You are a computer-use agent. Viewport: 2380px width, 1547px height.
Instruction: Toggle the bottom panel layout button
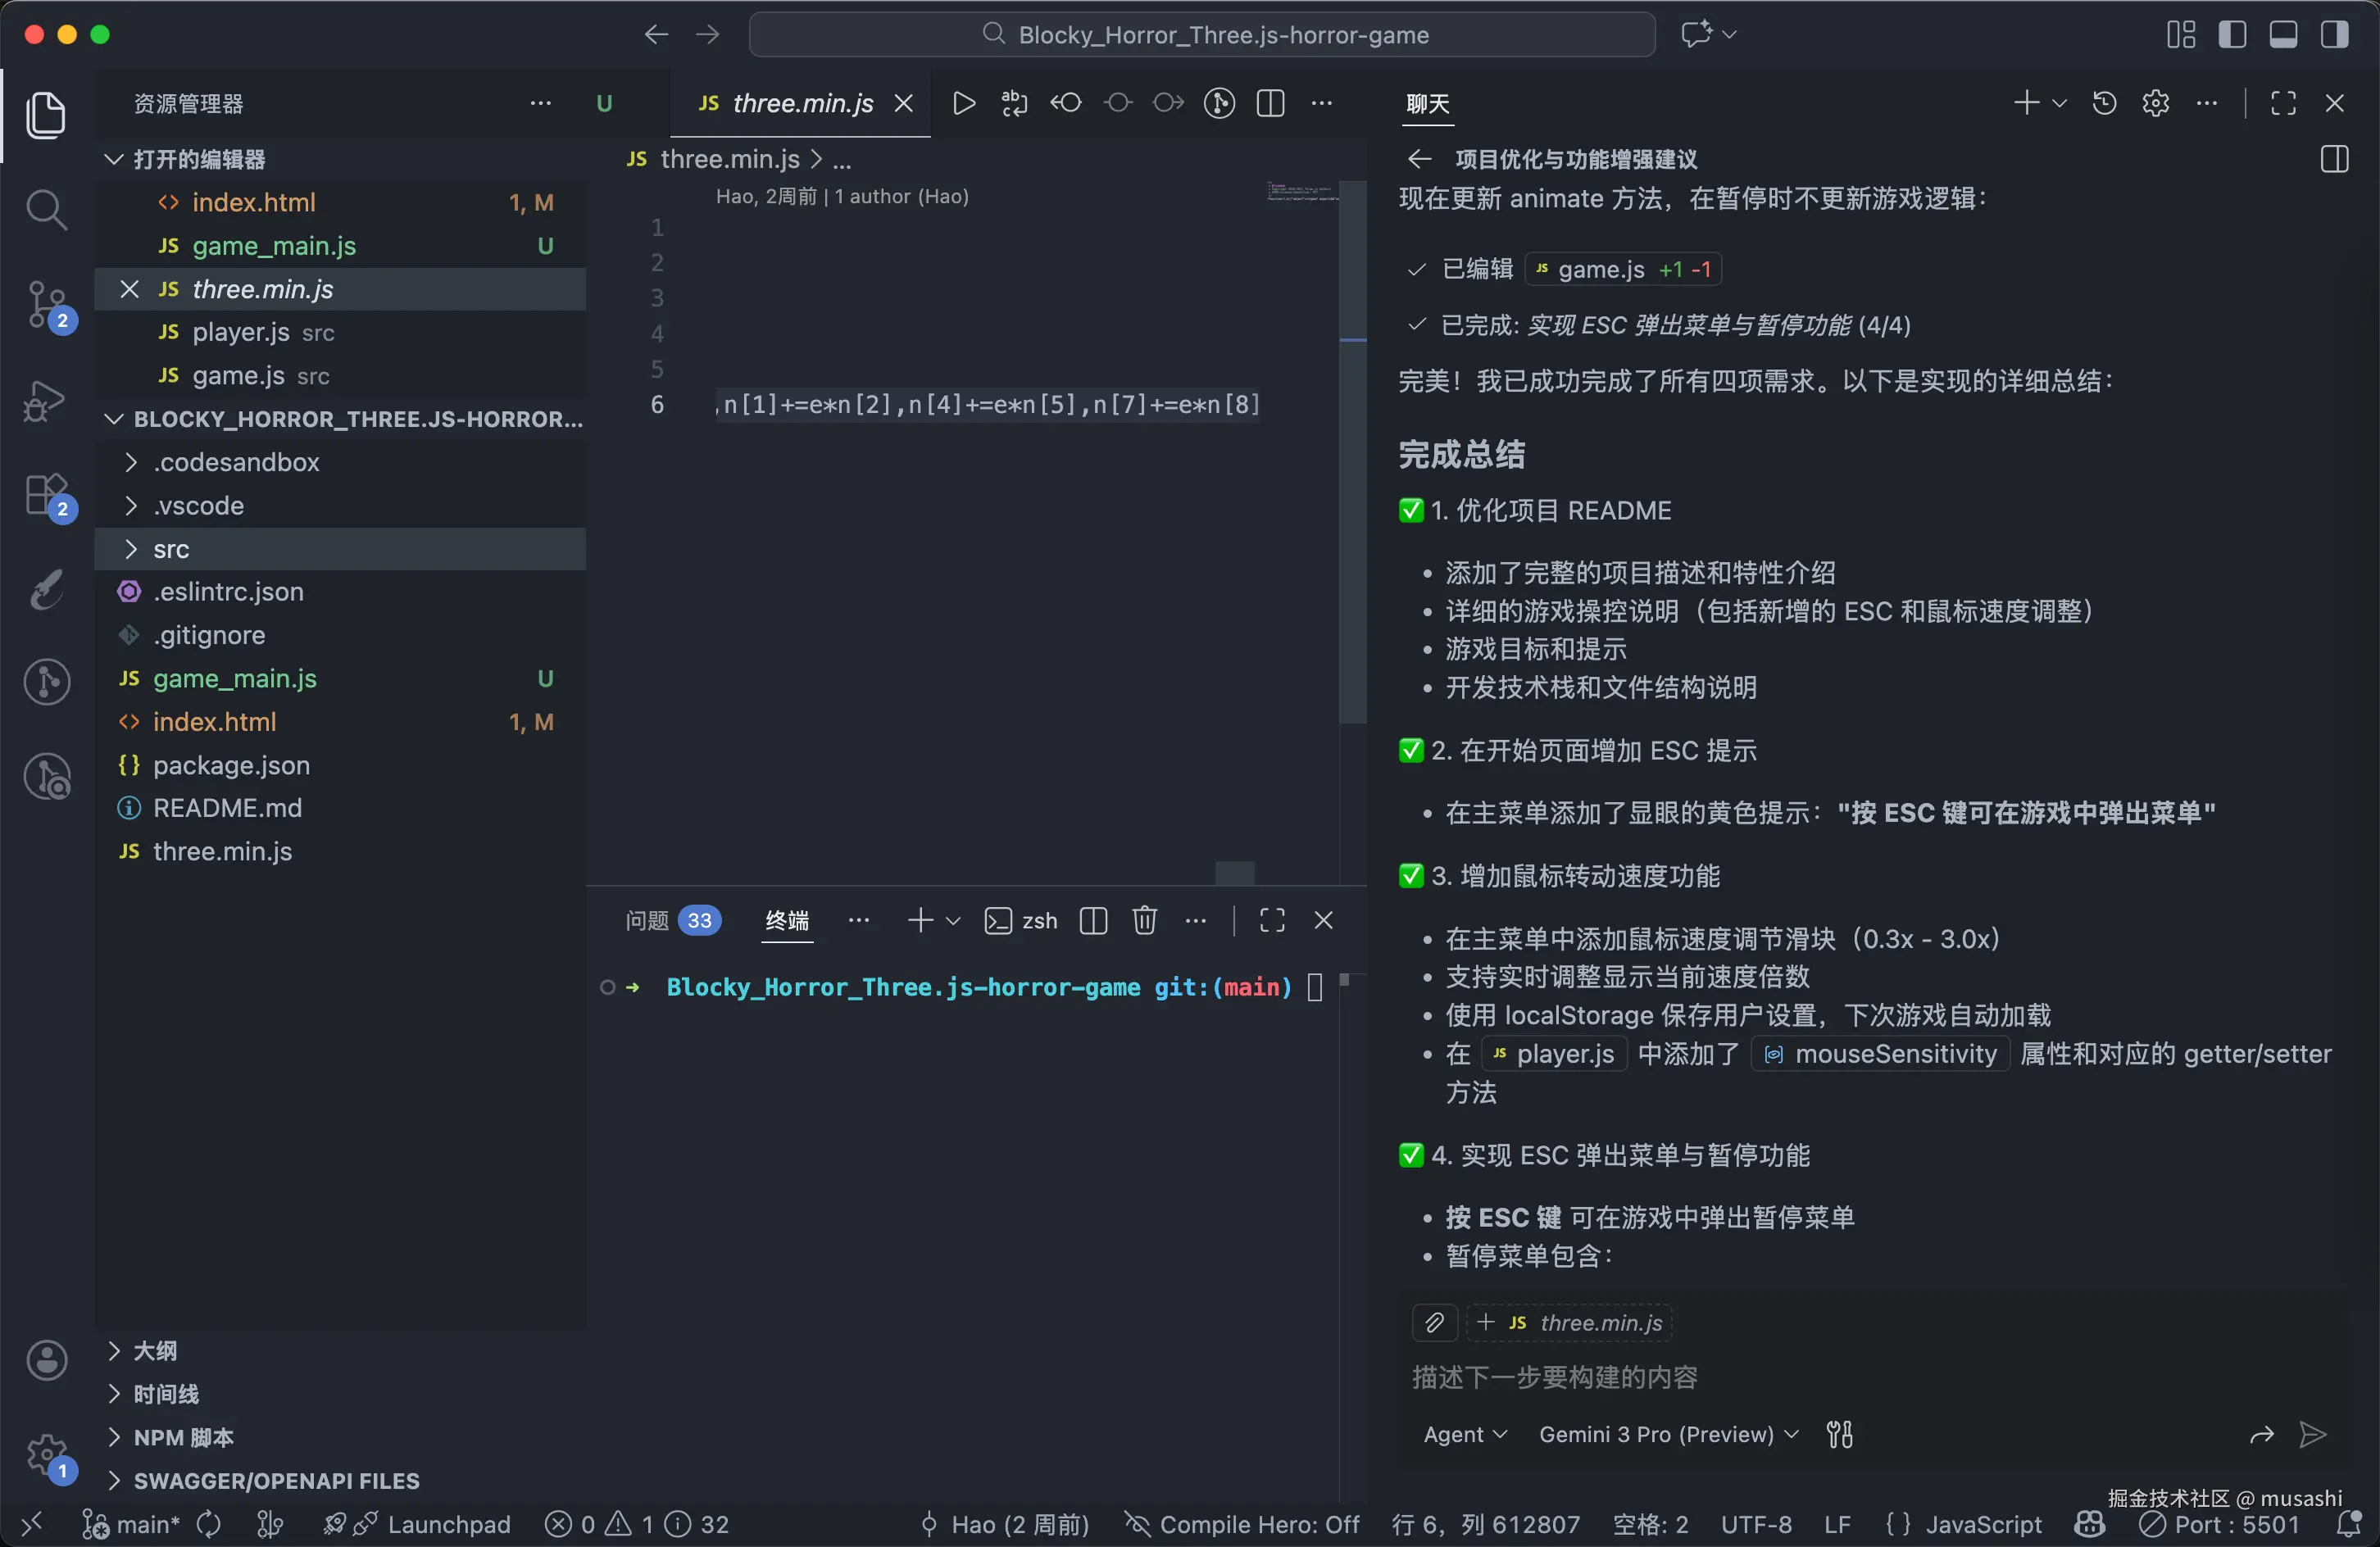click(2283, 35)
